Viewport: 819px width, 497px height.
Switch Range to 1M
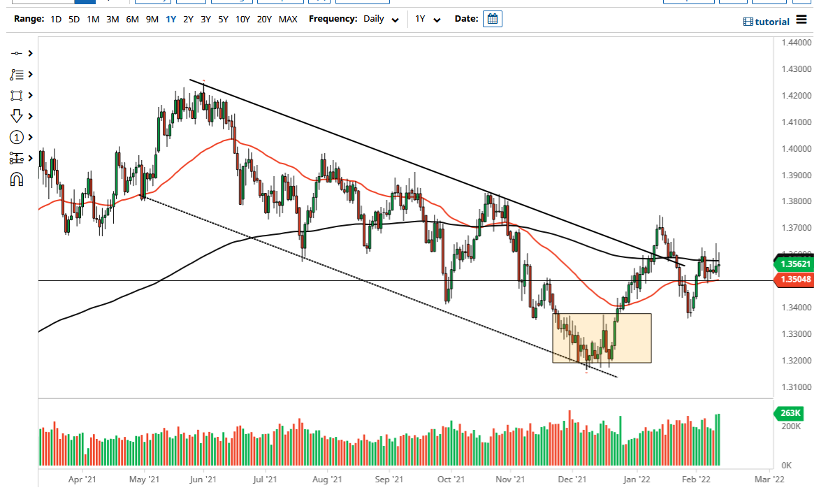(93, 19)
